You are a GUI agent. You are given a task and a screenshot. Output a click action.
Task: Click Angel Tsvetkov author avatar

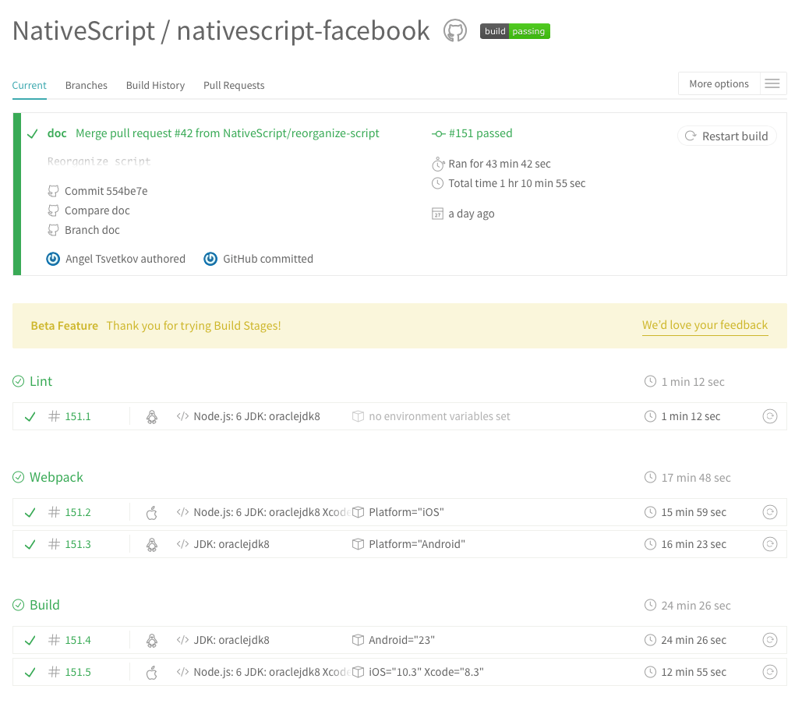(53, 259)
